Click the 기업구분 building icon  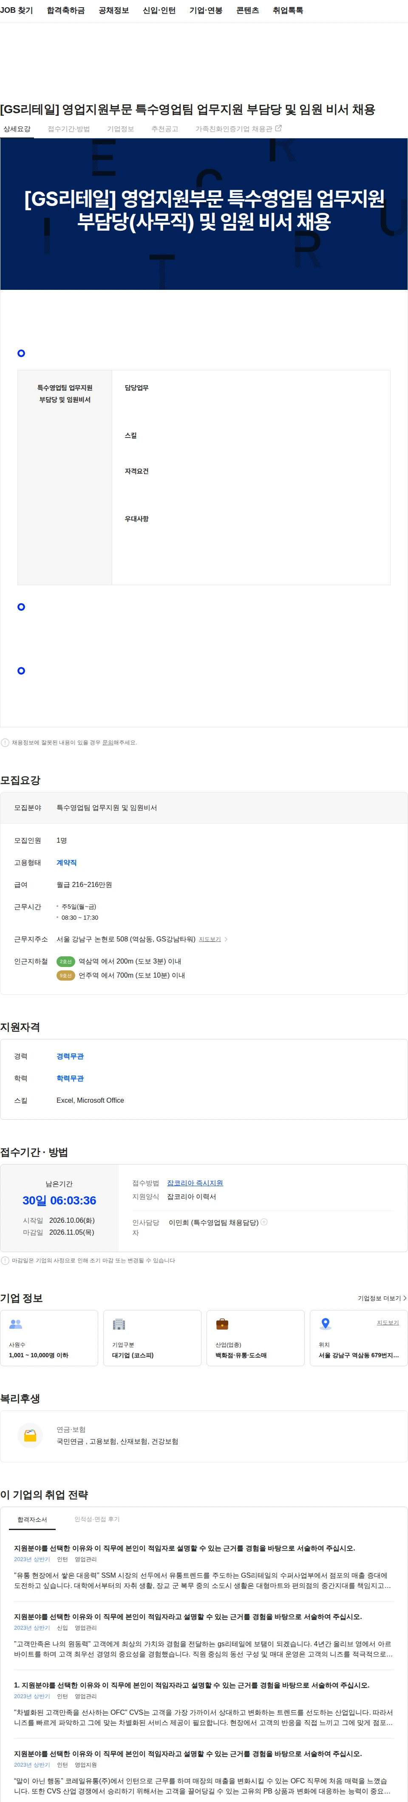119,1324
